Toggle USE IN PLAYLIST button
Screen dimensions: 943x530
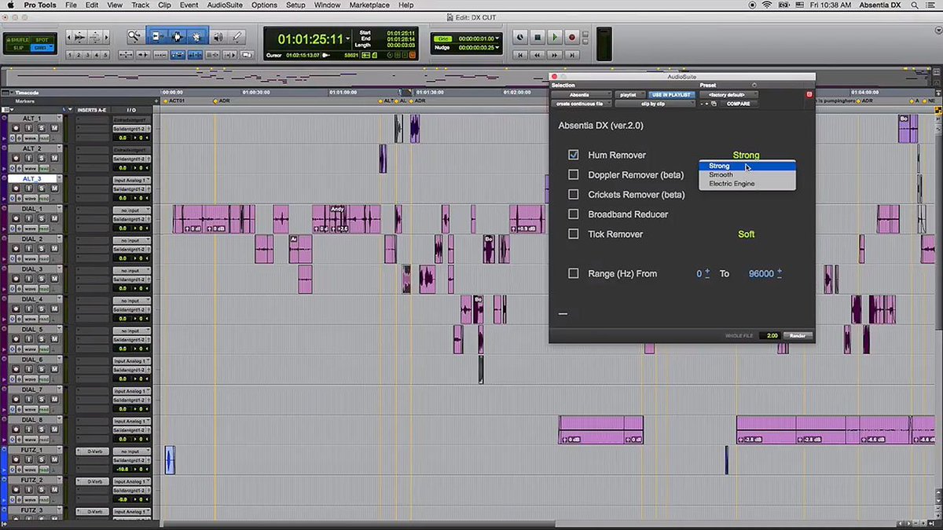(x=670, y=94)
